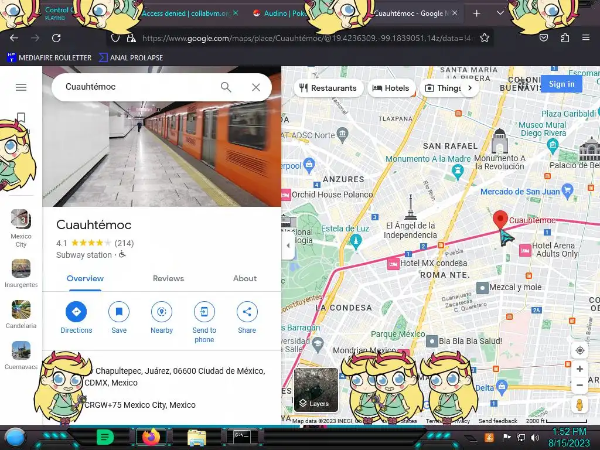
Task: Open the Cuernavaca recent place
Action: pyautogui.click(x=21, y=356)
